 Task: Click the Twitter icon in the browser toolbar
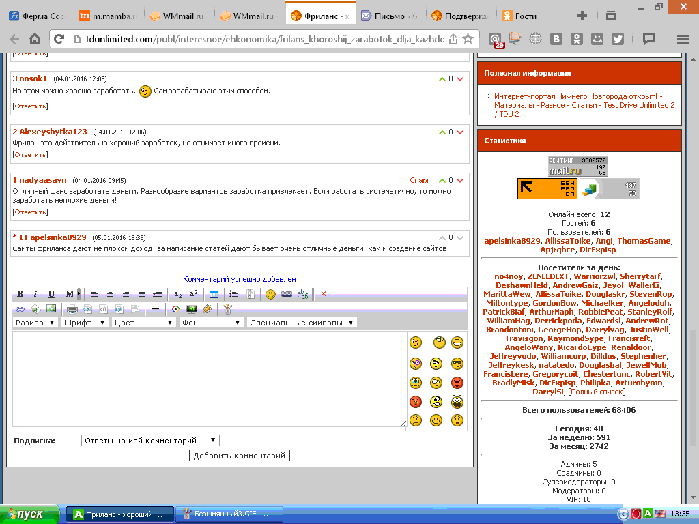coord(618,39)
